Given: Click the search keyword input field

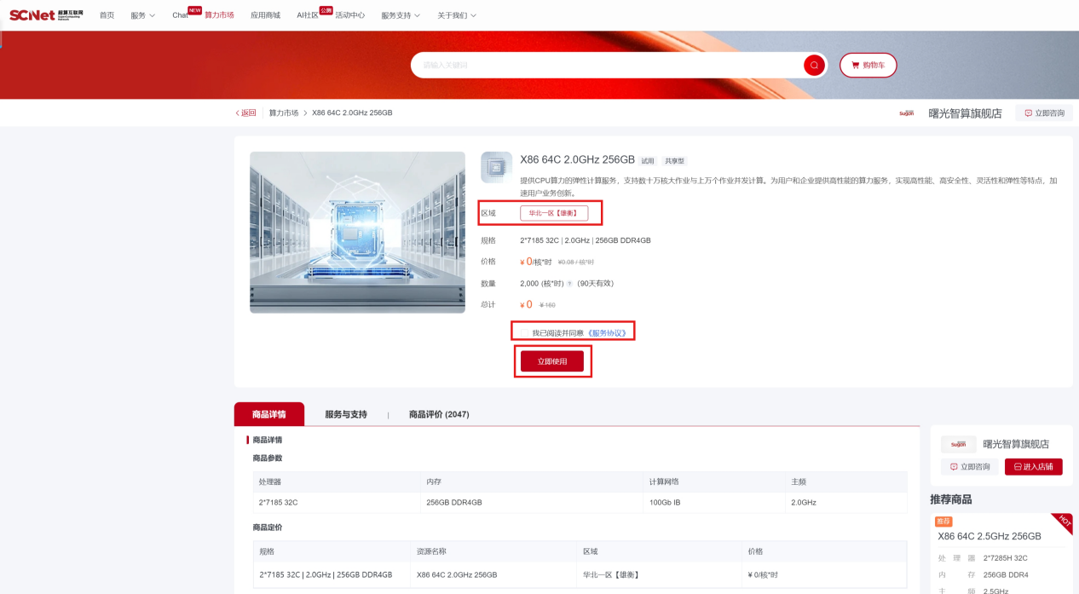Looking at the screenshot, I should point(605,66).
